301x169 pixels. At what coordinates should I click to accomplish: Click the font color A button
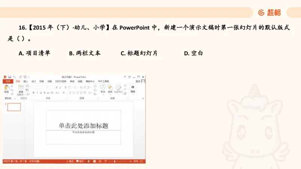pos(64,93)
